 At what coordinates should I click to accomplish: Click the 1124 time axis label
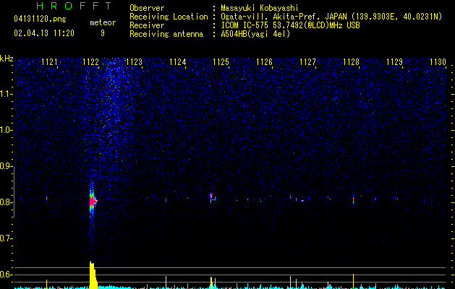[178, 61]
